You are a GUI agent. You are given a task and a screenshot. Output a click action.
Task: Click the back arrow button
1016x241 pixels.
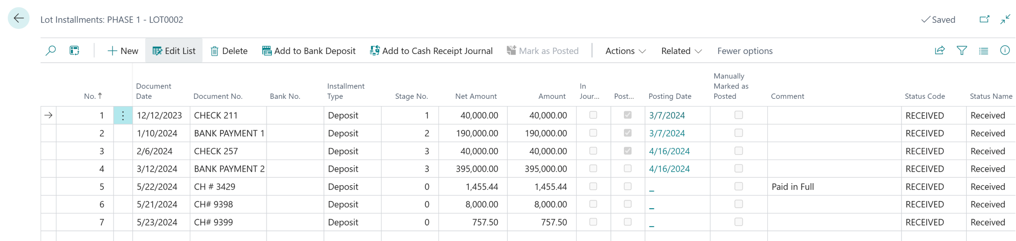click(18, 19)
